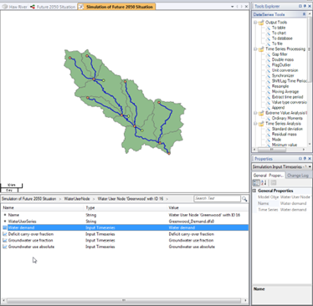Select the Ordinary Moments tool
The height and width of the screenshot is (306, 313).
287,118
